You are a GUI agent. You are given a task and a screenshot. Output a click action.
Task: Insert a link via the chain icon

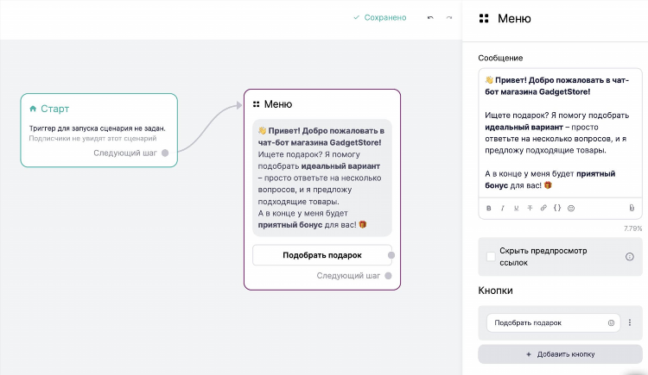[543, 208]
